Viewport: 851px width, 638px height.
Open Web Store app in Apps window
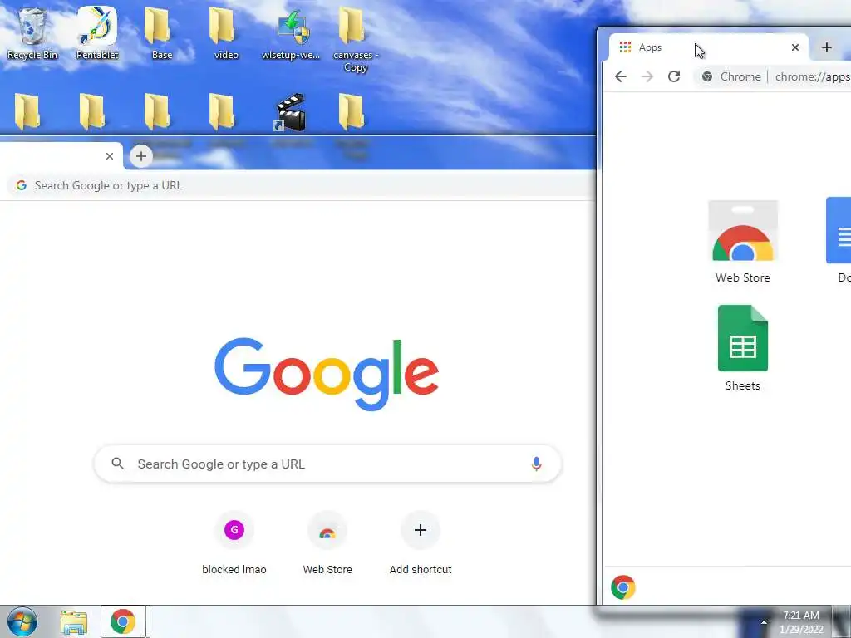tap(742, 242)
